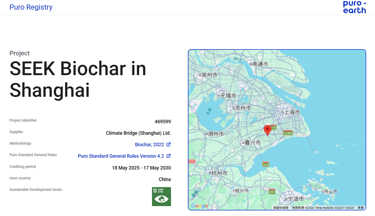Open the Biochar, 2022 methodology link

[x=149, y=144]
